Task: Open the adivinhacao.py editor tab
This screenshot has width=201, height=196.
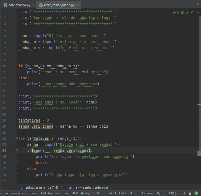Action: coord(18,5)
